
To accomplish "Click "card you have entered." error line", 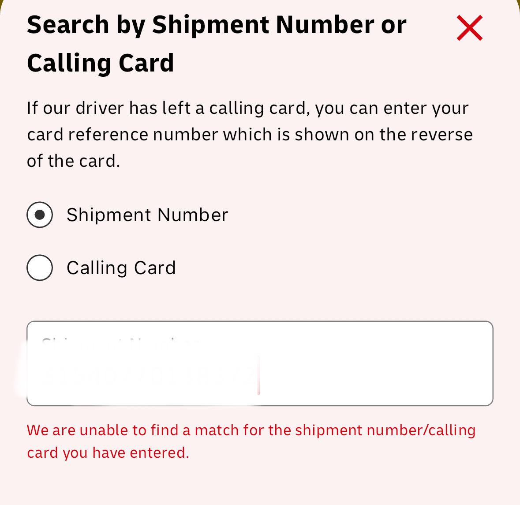I will (x=108, y=453).
